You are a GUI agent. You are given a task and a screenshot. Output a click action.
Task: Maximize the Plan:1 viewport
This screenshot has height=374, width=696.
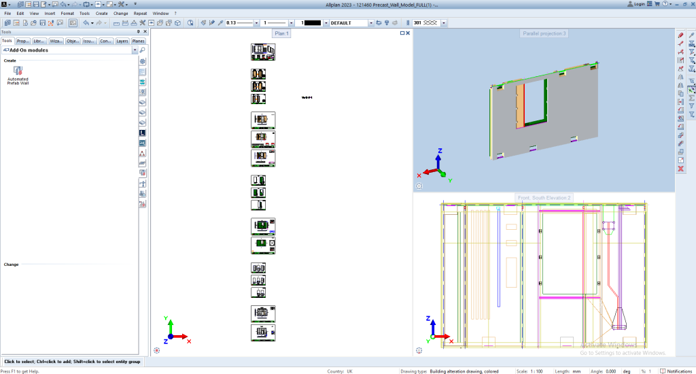[402, 33]
